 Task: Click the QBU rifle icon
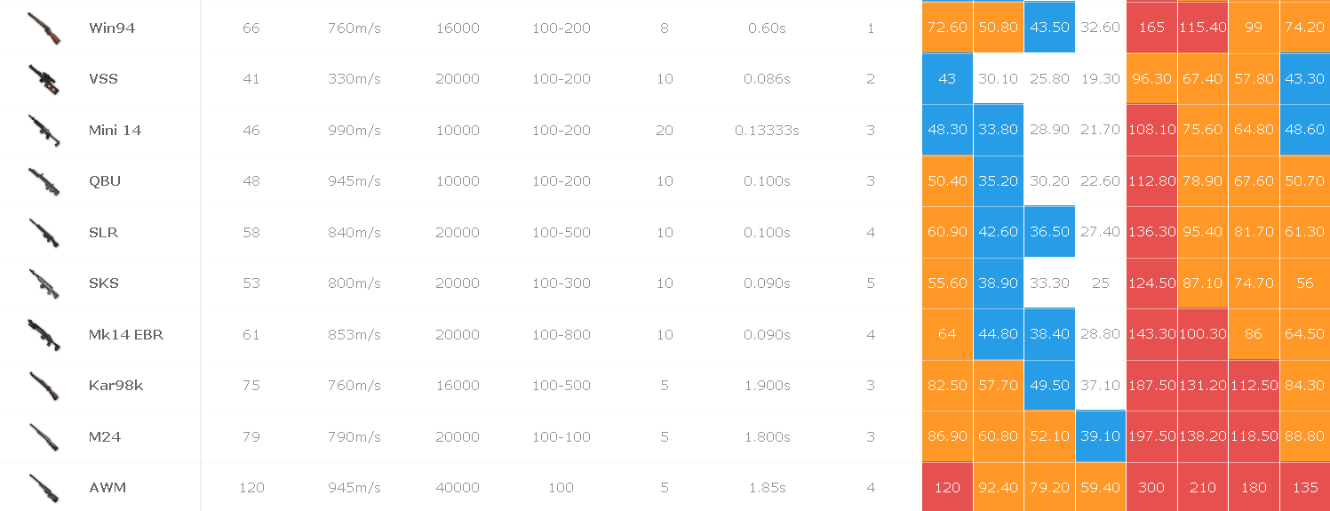coord(44,181)
